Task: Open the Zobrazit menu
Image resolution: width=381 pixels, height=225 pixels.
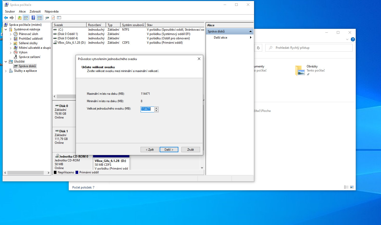Action: tap(35, 11)
